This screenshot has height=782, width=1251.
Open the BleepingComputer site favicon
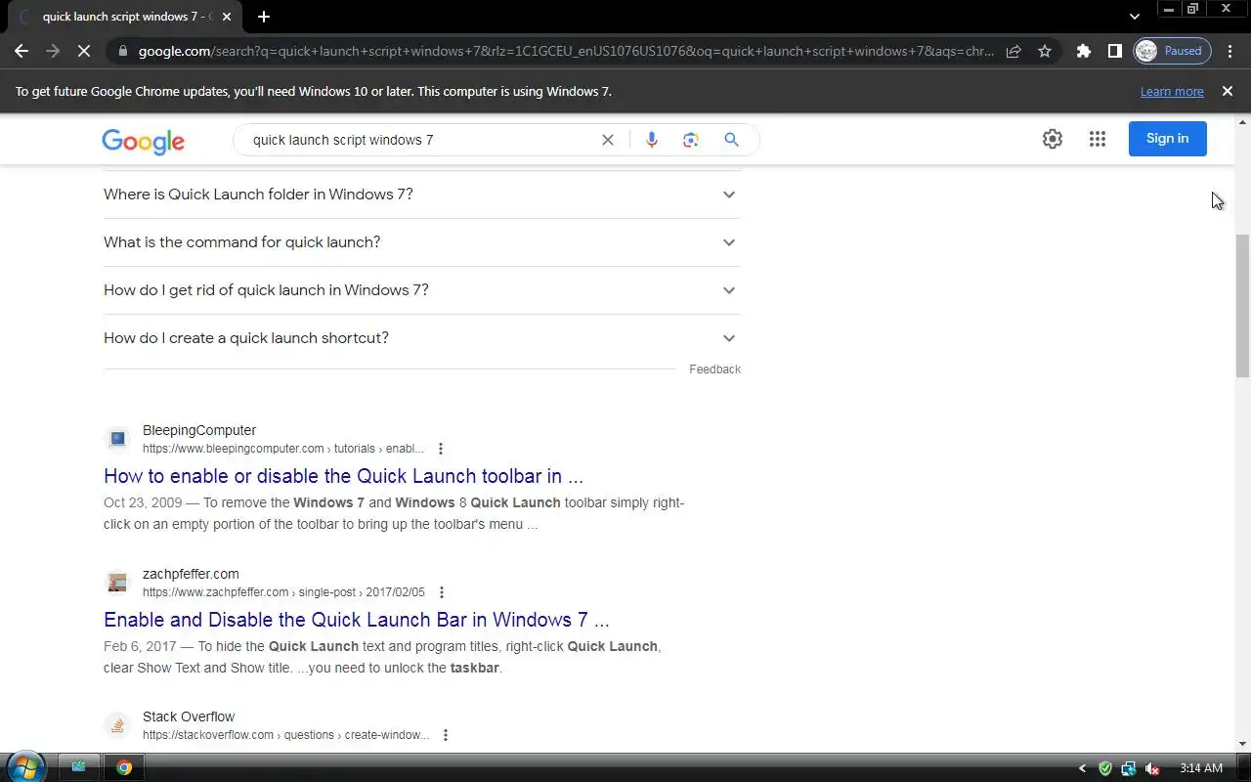tap(117, 439)
